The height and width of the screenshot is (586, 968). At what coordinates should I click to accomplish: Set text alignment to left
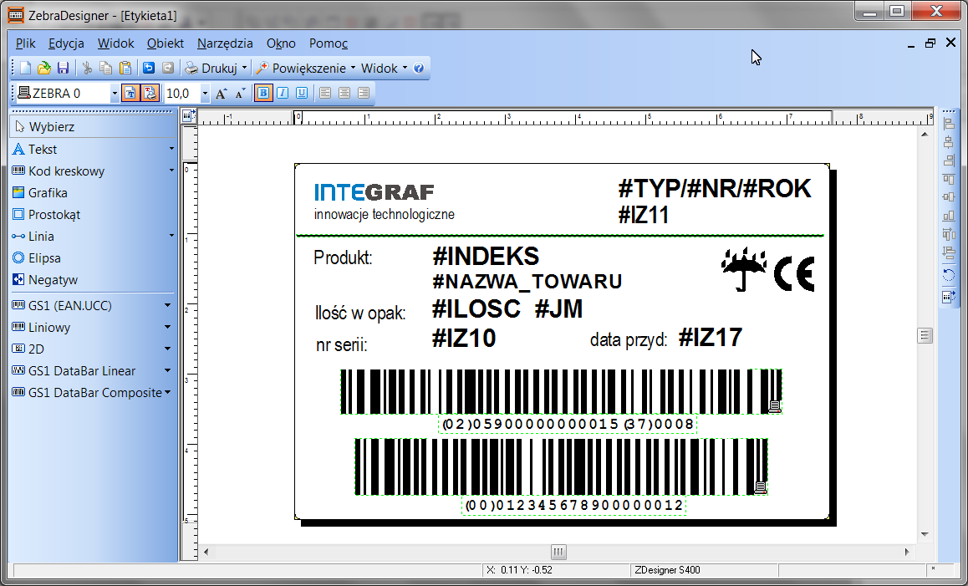(325, 94)
